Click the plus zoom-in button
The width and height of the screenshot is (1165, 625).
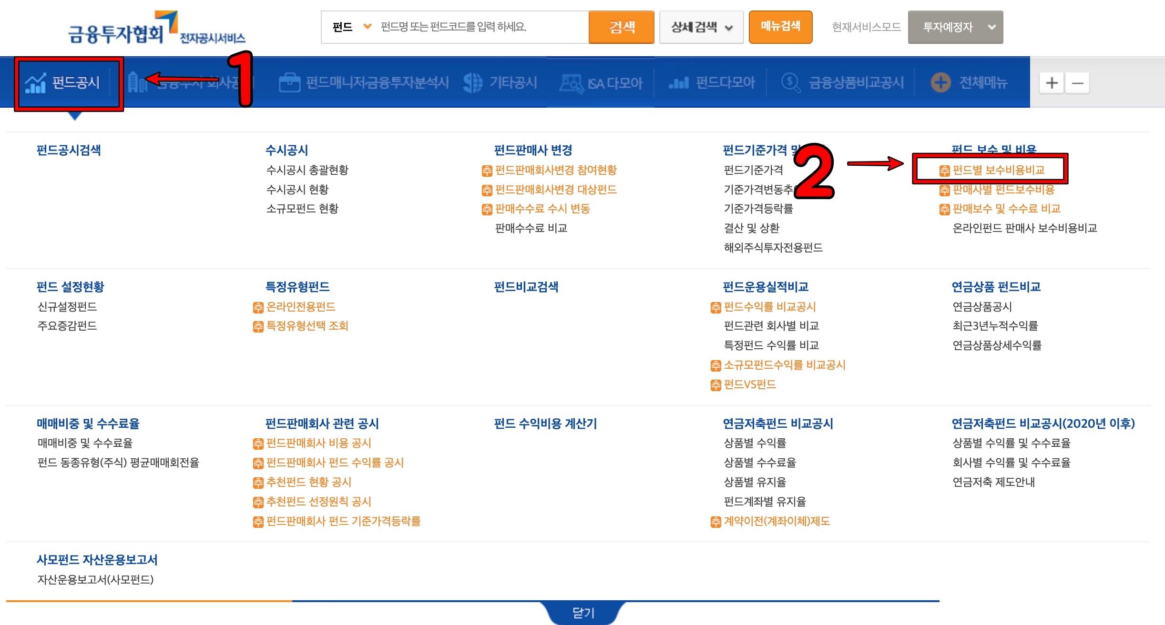pos(1052,83)
